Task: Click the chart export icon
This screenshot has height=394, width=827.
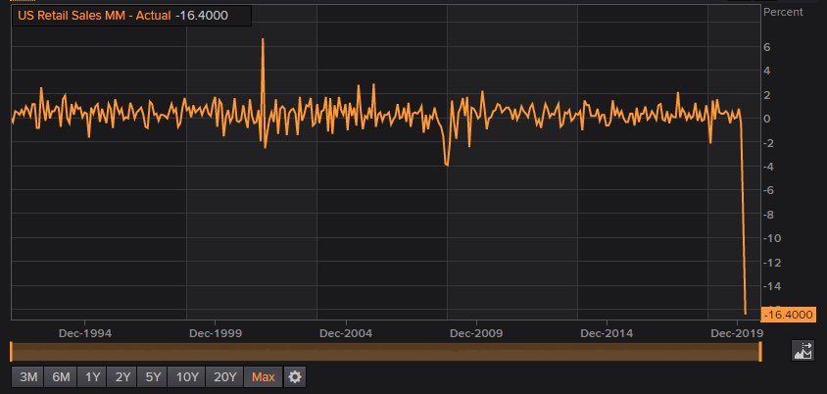Action: pos(803,351)
